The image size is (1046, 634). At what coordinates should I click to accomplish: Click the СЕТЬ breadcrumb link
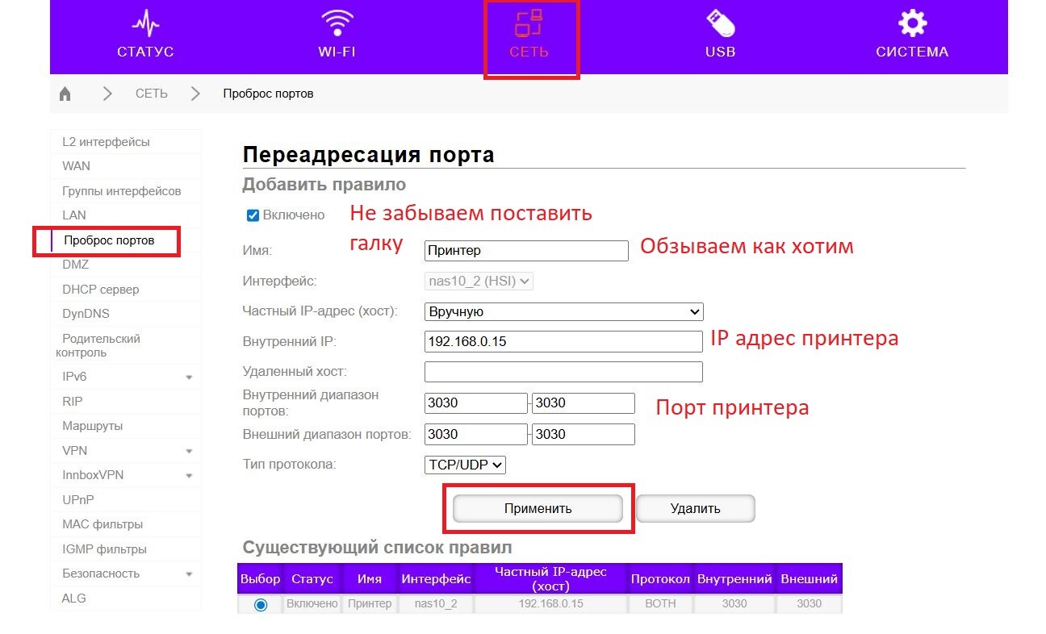tap(152, 94)
